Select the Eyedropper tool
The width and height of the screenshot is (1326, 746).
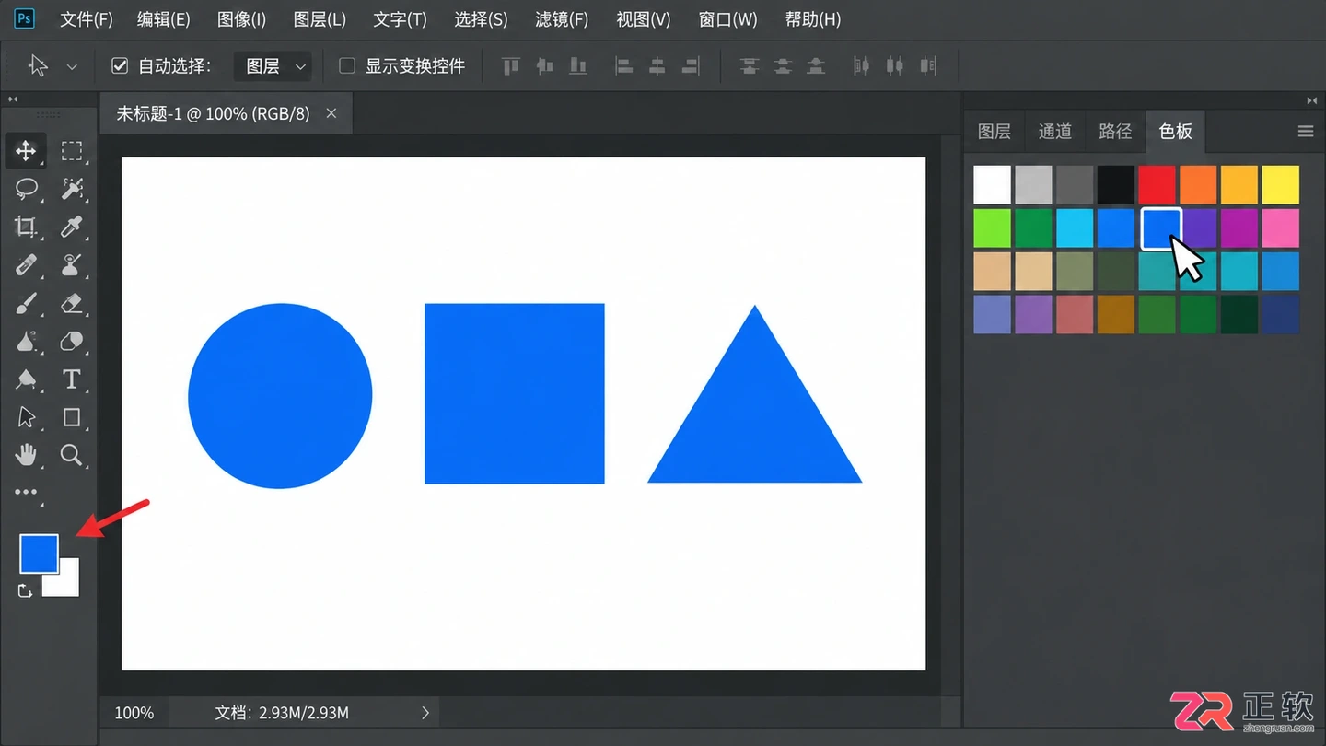(x=72, y=227)
